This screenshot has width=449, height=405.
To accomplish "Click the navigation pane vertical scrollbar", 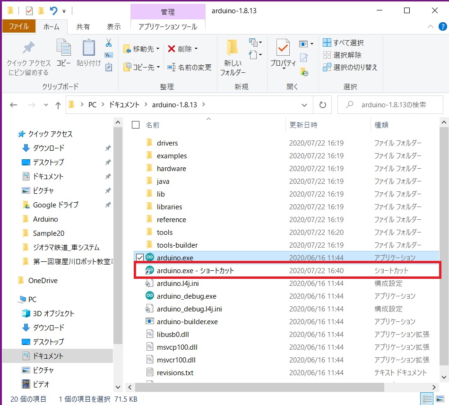I will (118, 235).
